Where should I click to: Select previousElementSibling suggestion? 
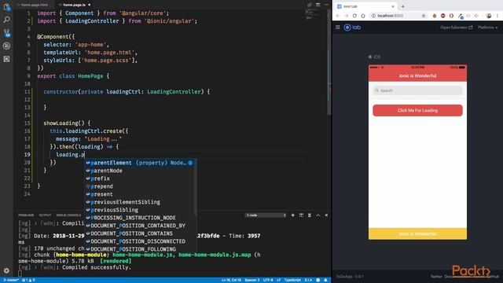tap(140, 202)
